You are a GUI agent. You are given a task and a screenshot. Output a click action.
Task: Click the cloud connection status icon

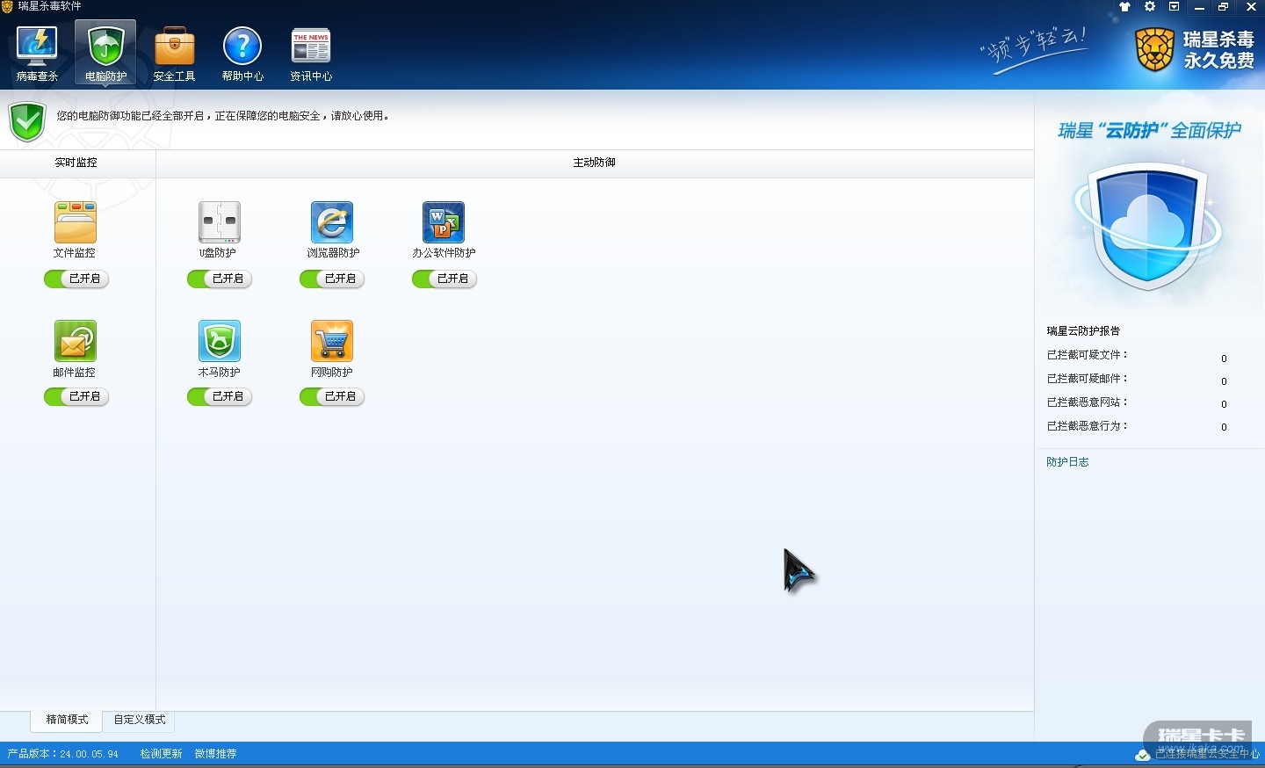tap(1143, 755)
